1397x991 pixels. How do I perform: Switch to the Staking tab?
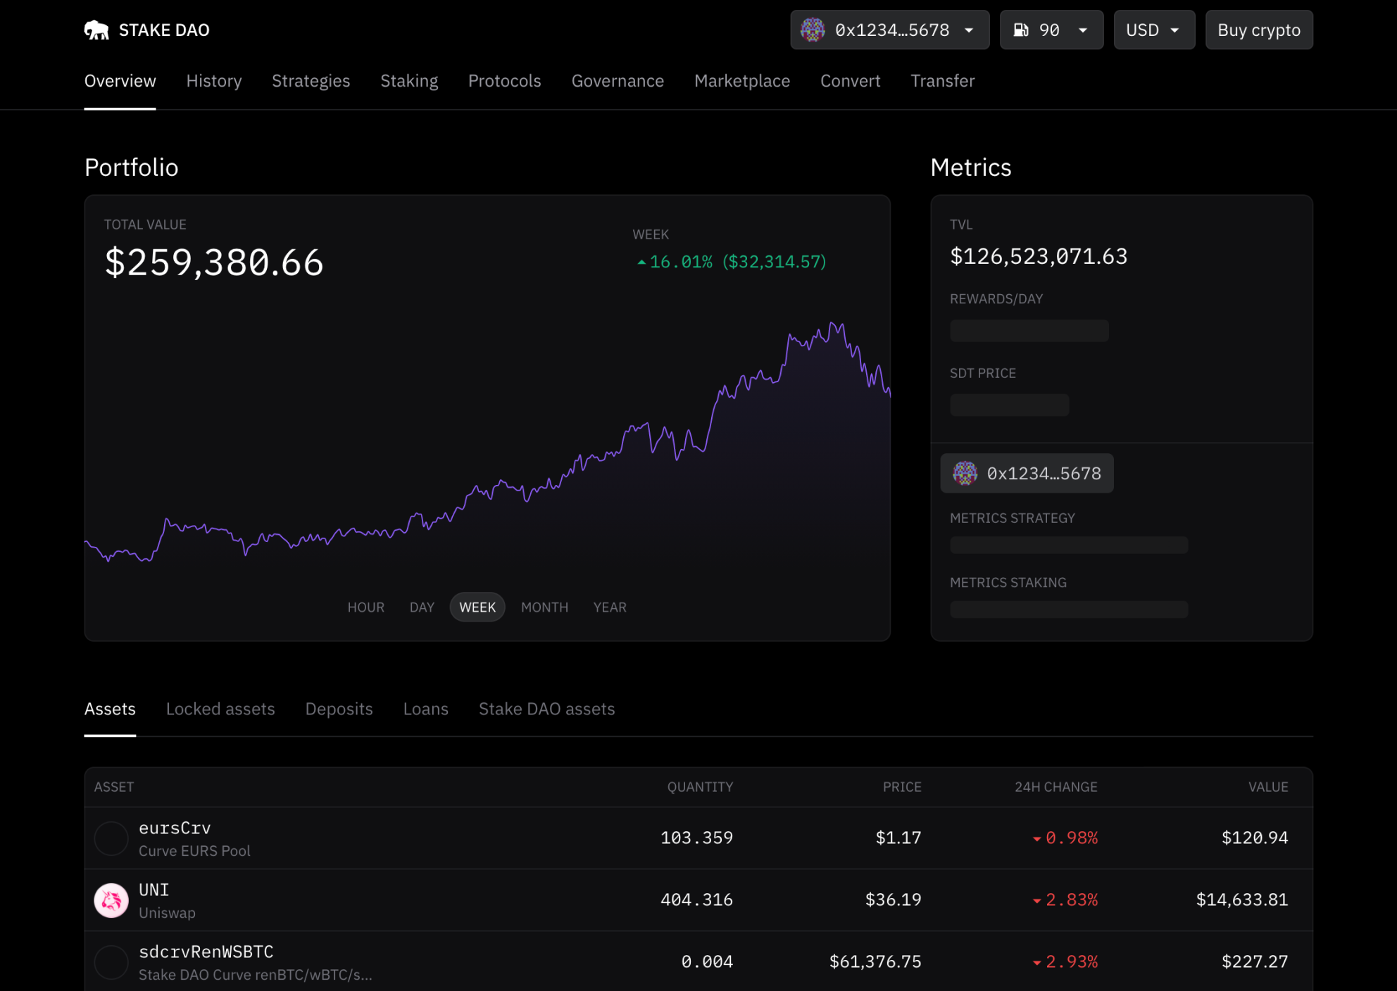coord(409,81)
